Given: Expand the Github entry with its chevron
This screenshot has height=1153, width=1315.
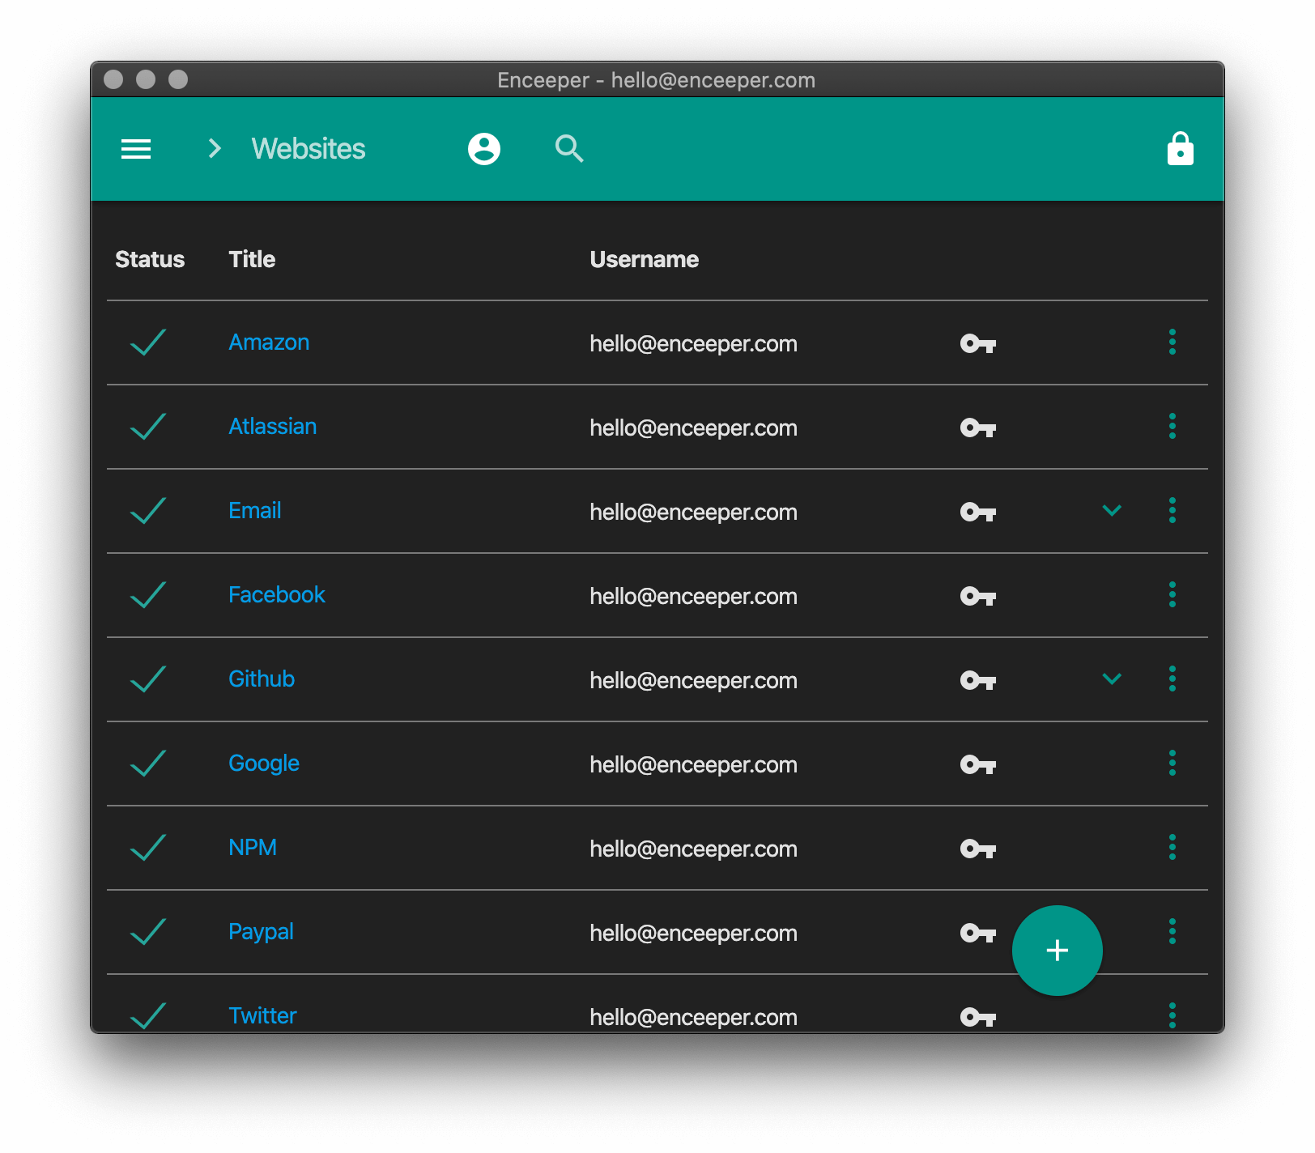Looking at the screenshot, I should pyautogui.click(x=1112, y=679).
